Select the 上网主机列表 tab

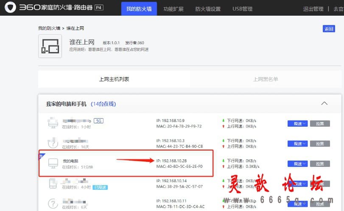coord(114,79)
